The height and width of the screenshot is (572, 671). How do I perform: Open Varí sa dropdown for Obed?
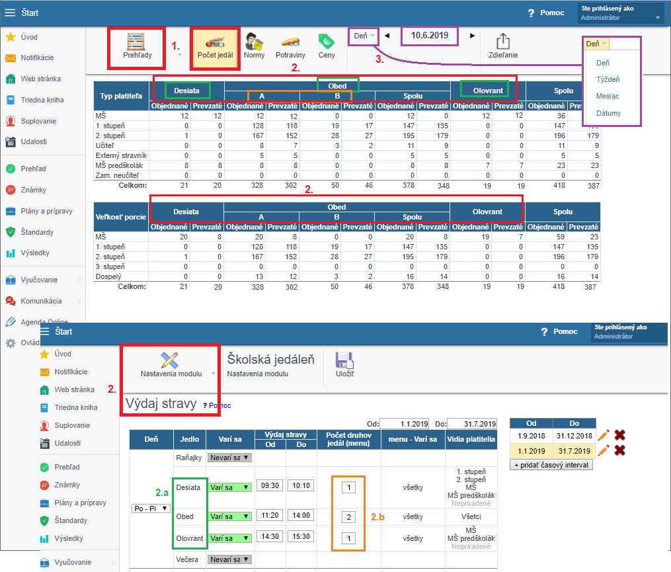[228, 516]
